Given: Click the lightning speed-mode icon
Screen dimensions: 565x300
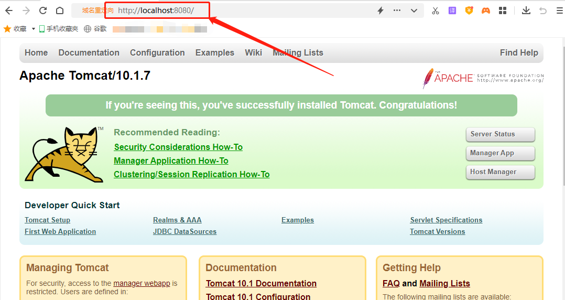Looking at the screenshot, I should pos(381,10).
